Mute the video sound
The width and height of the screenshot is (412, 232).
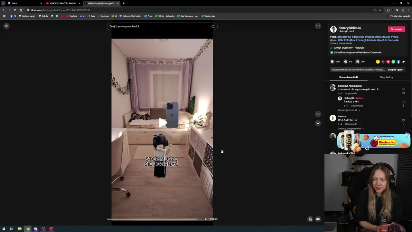click(x=318, y=219)
